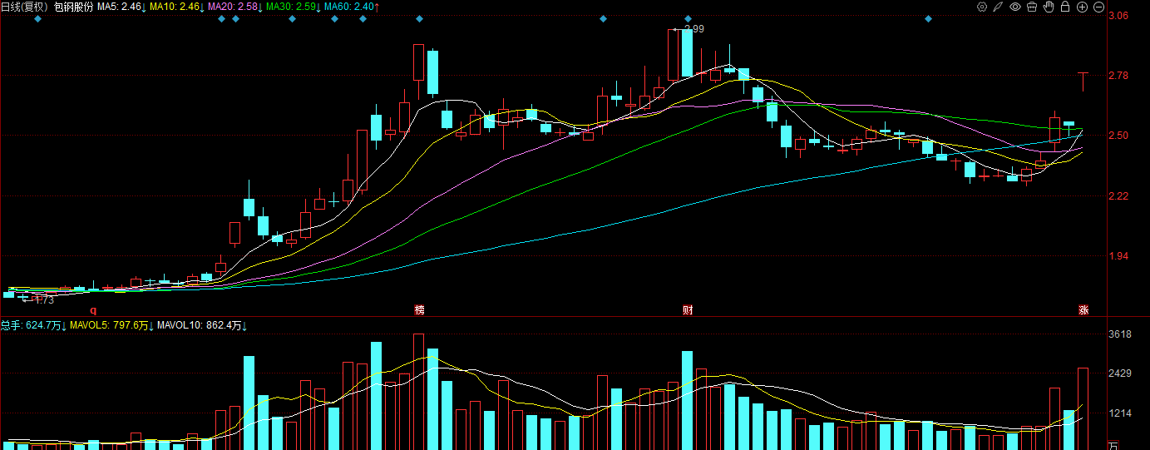This screenshot has height=450, width=1150.
Task: Click the MAVOL5: 797.6万 label
Action: point(111,325)
